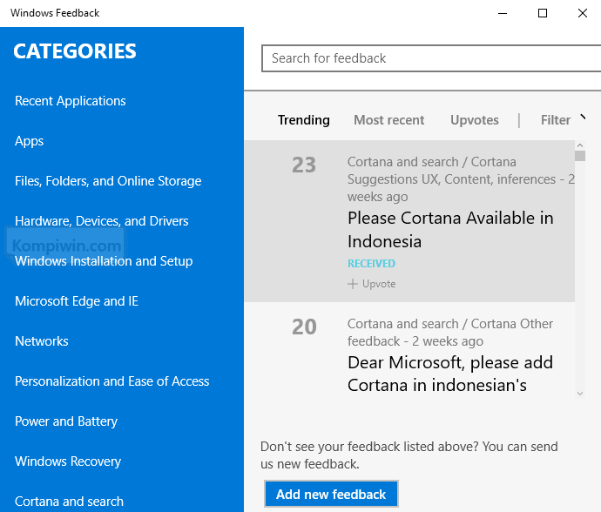Viewport: 601px width, 512px height.
Task: Select Hardware, Devices, and Drivers category
Action: pyautogui.click(x=102, y=221)
